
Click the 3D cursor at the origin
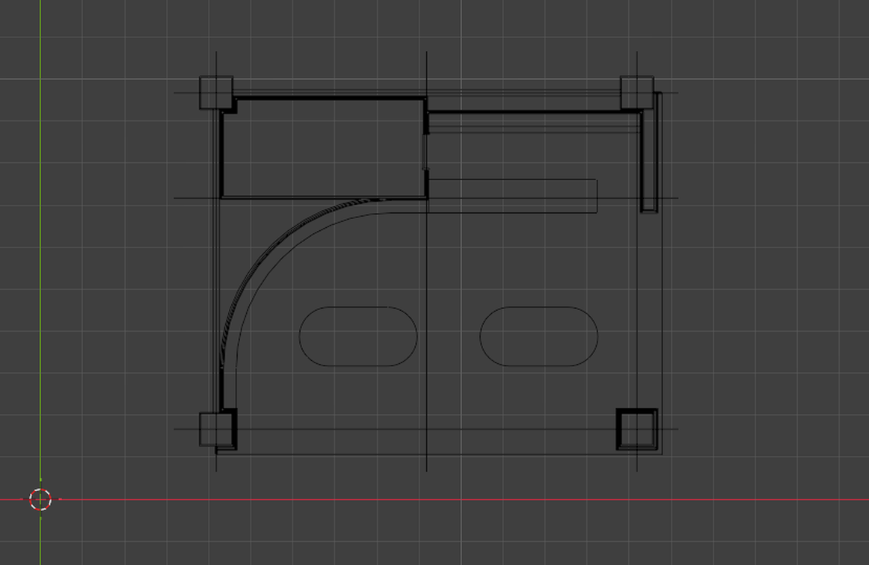click(x=40, y=499)
